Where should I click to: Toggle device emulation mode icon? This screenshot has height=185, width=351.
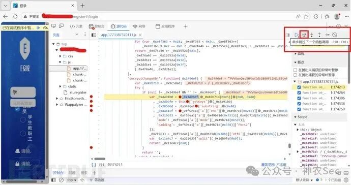click(x=61, y=26)
